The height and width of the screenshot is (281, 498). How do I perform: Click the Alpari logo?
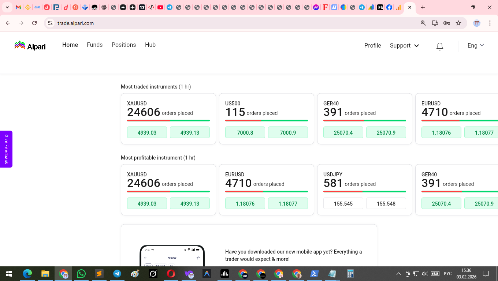[x=30, y=45]
